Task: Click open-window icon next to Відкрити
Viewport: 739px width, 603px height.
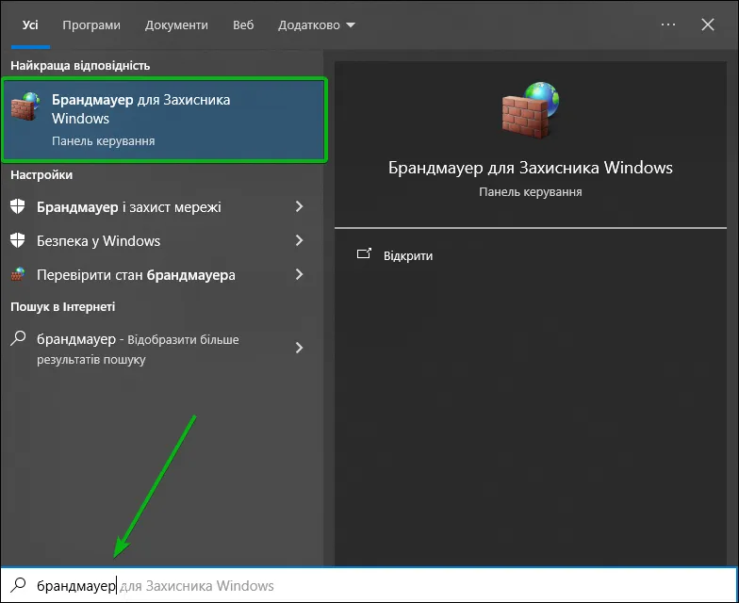Action: 364,254
